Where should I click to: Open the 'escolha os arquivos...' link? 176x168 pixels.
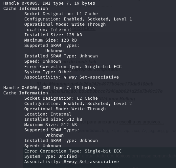[142, 122]
